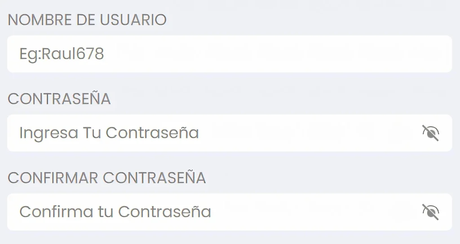Click the Nombre de Usuario input field
Screen dimensions: 460x244
tap(229, 54)
